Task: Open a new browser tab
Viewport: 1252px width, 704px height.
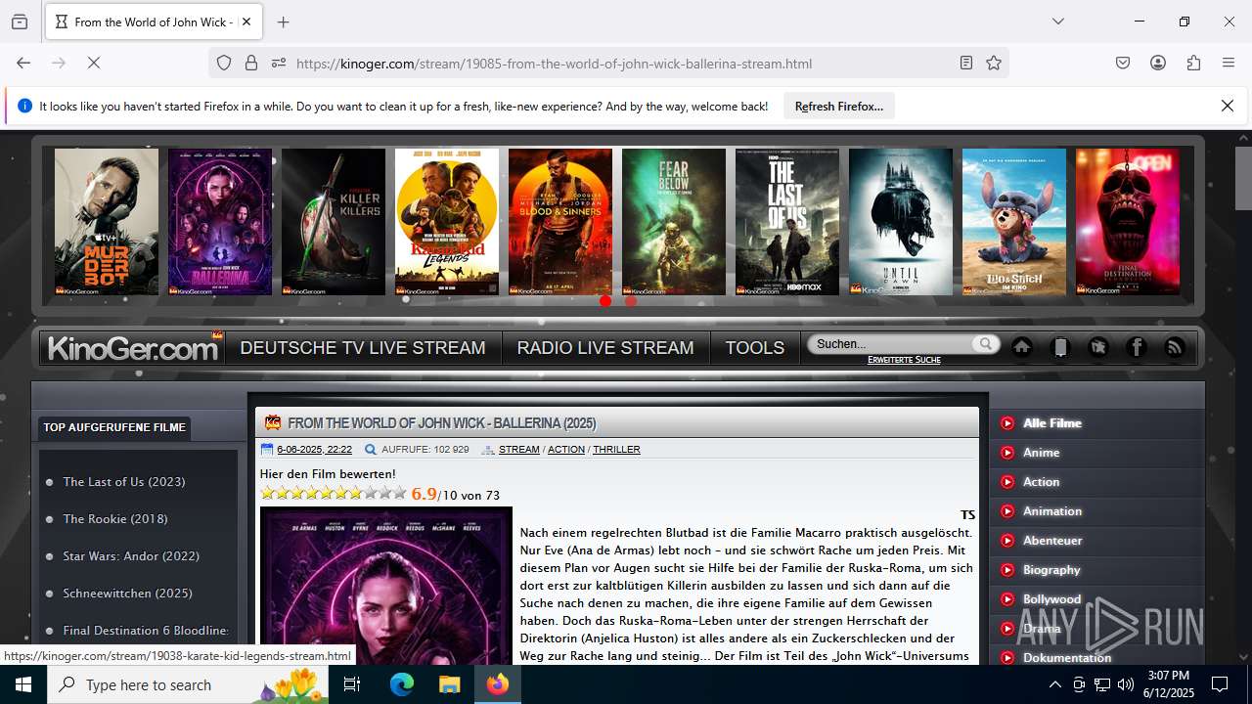Action: click(284, 22)
